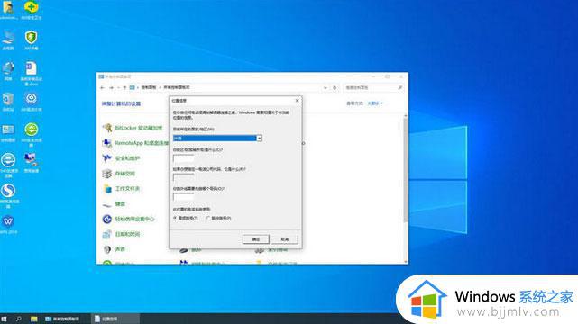The width and height of the screenshot is (578, 324).
Task: Open the Network desktop icon
Action: point(8,71)
